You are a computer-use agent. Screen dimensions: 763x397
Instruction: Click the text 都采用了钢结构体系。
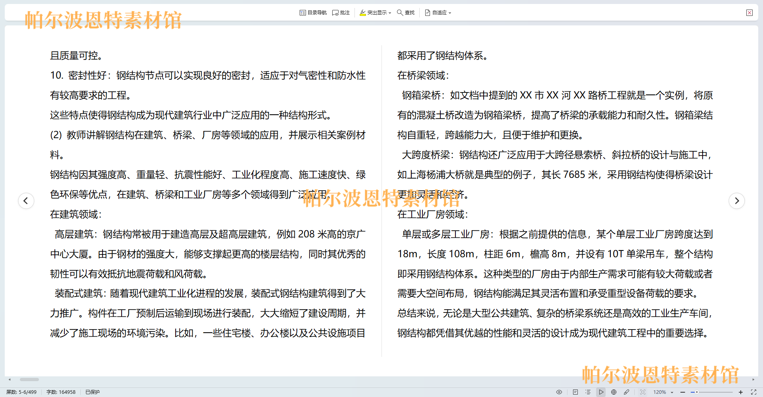click(x=443, y=56)
